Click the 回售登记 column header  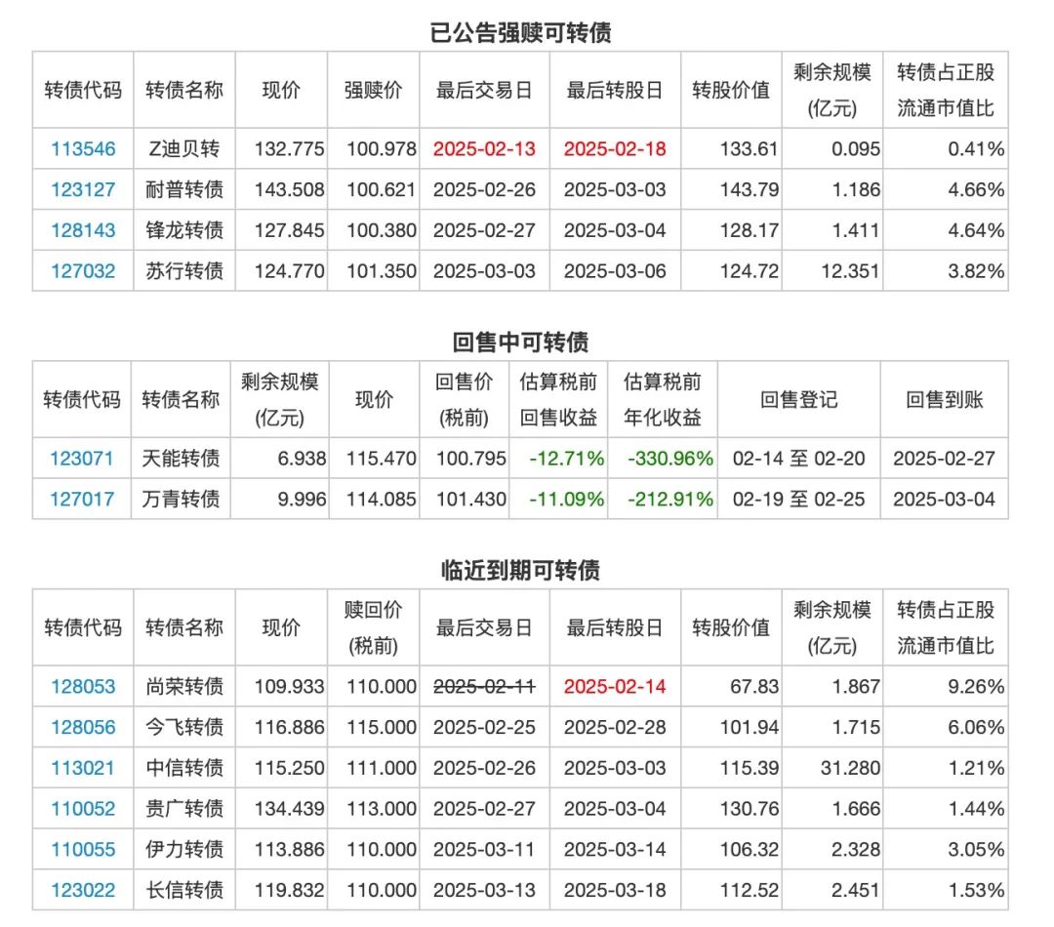point(798,400)
